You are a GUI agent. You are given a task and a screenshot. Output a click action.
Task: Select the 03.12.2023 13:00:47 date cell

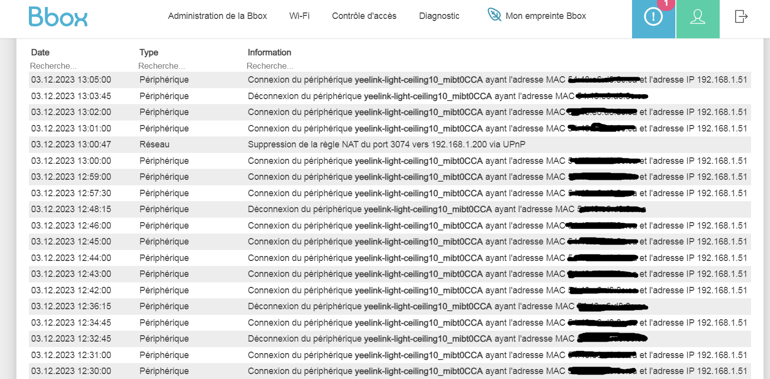pyautogui.click(x=71, y=144)
